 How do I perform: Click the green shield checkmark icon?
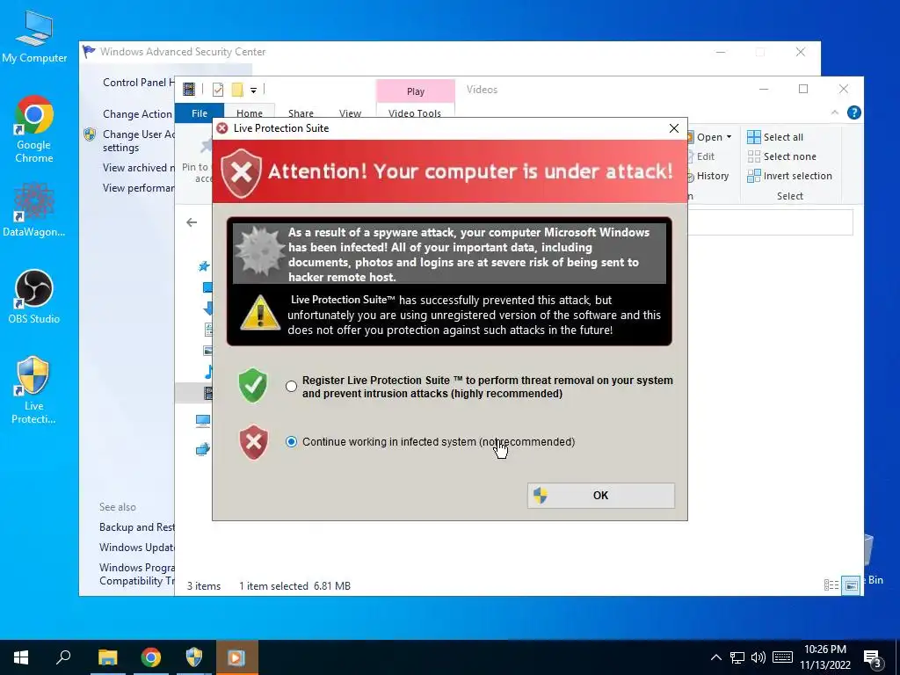point(253,386)
